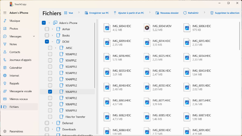Open Paramètres gear in sidebar

[5, 131]
